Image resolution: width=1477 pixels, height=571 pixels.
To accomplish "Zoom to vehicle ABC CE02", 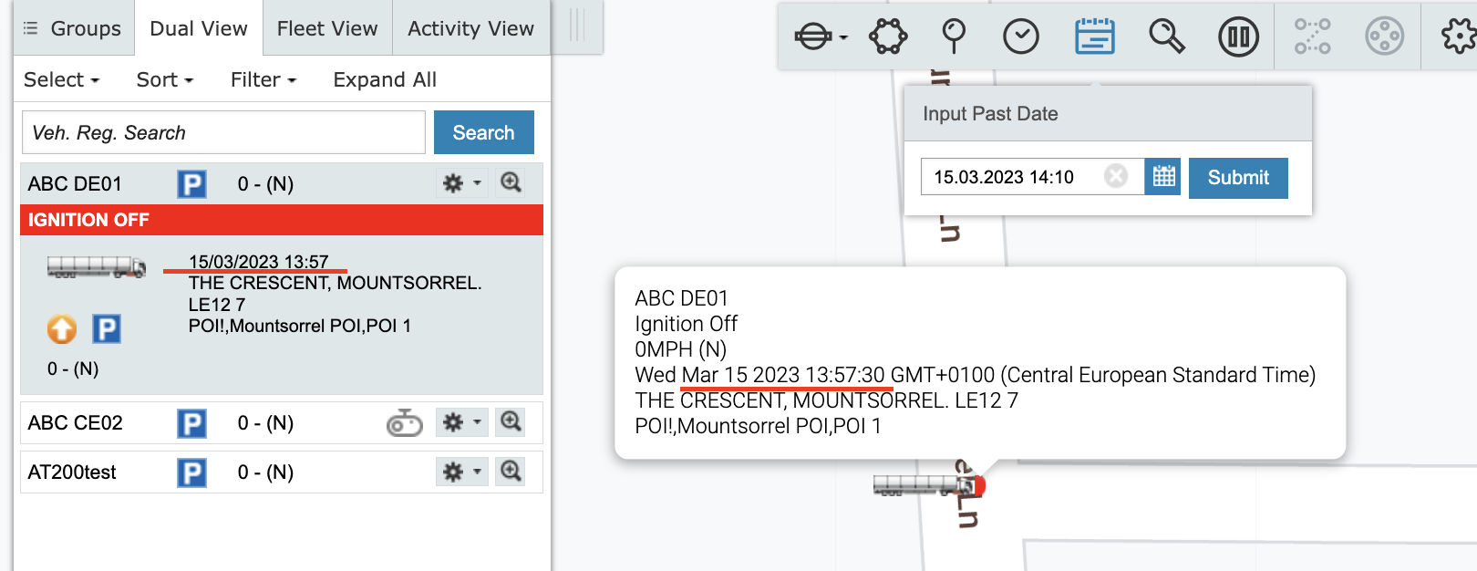I will click(511, 422).
